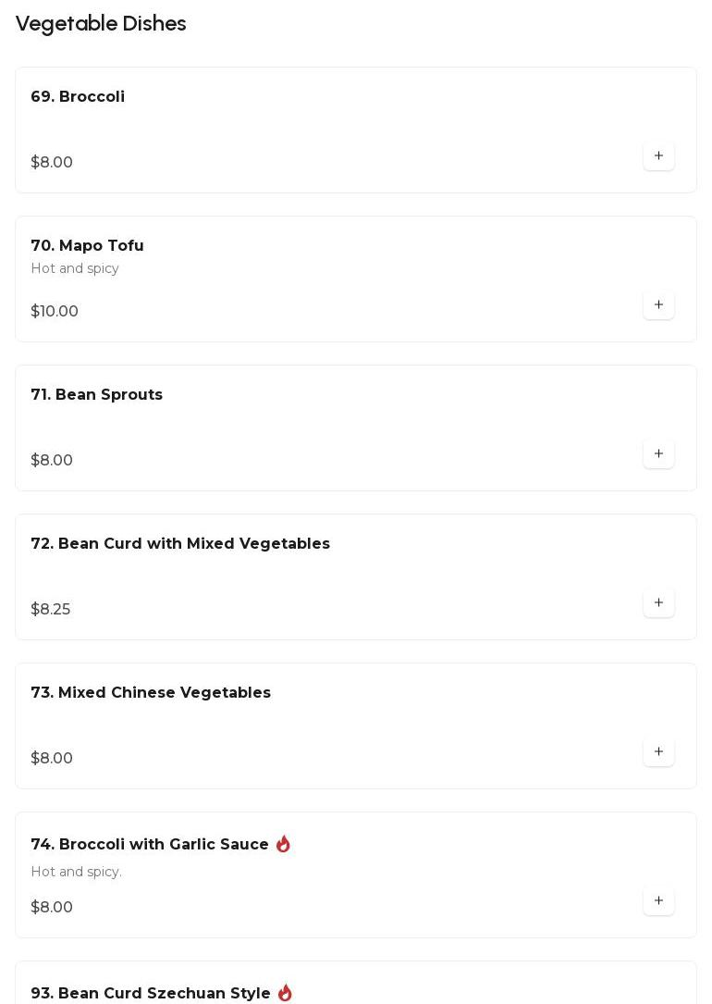Add Broccoli with Garlic Sauce item
The height and width of the screenshot is (1004, 712).
pos(658,901)
